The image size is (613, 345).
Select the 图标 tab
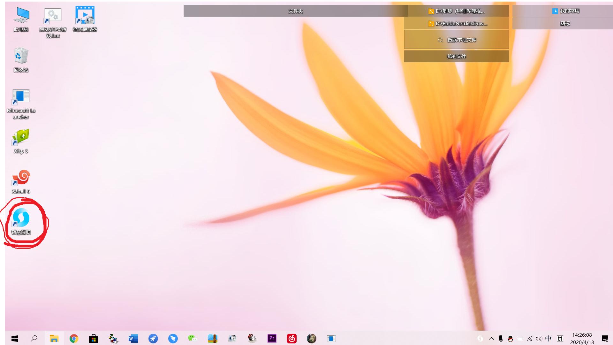coord(564,24)
